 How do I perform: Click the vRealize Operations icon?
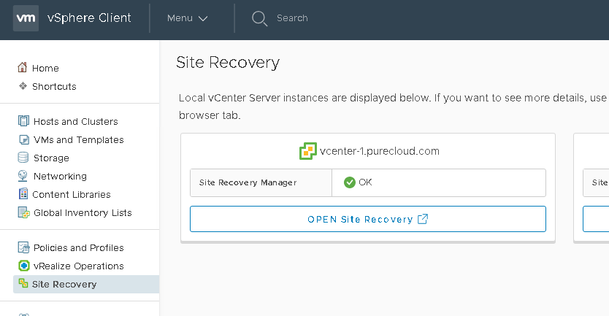[23, 266]
